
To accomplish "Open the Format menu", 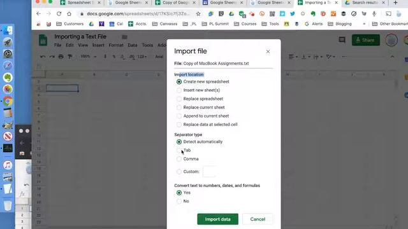I will coord(116,45).
